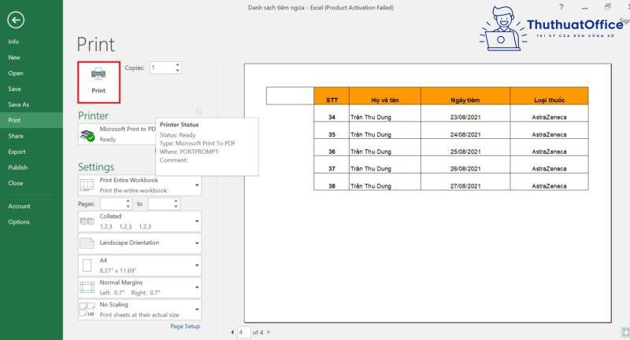Click the date 23/08/2021 in preview
This screenshot has width=630, height=340.
pyautogui.click(x=465, y=117)
